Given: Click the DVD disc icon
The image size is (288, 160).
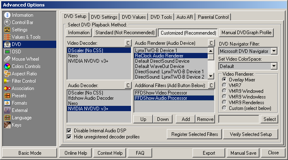Looking at the screenshot, I should tap(7, 44).
